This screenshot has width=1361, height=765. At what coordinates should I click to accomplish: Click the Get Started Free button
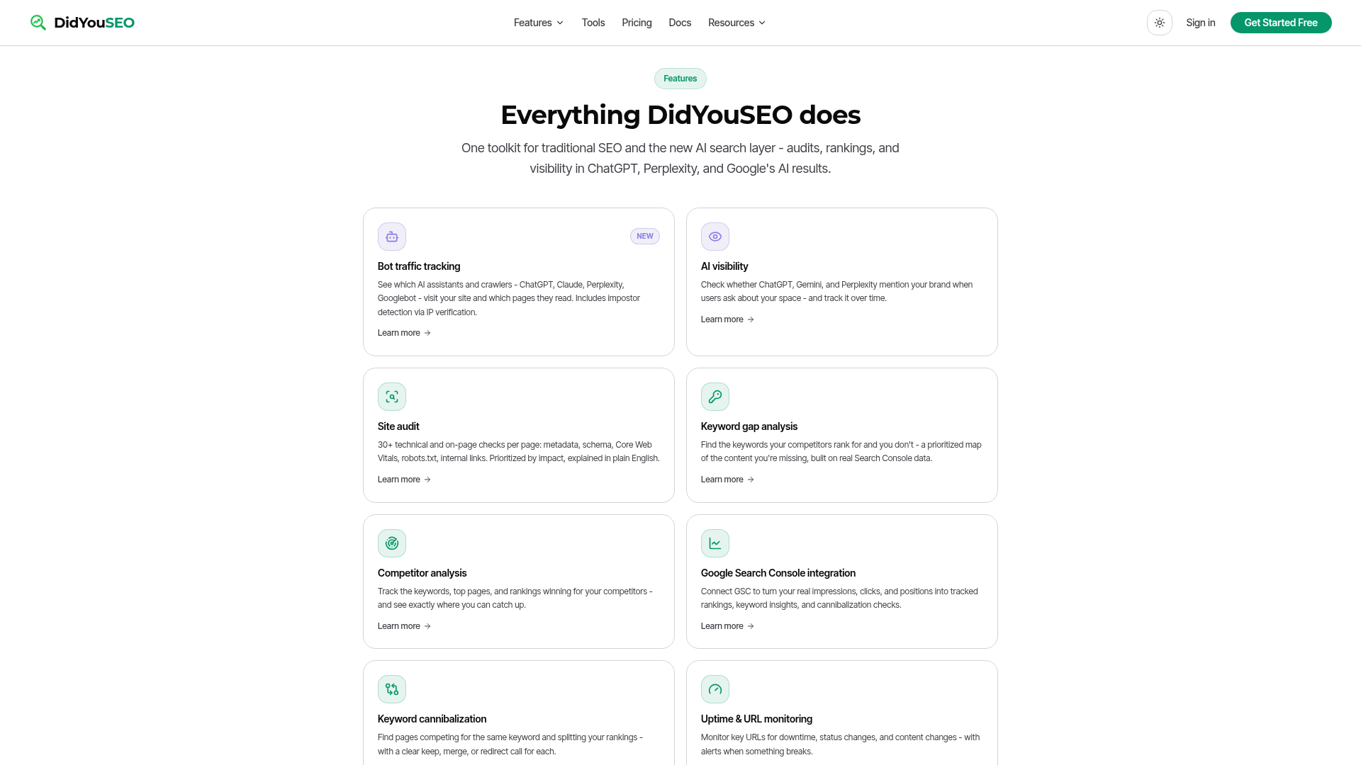(1281, 23)
